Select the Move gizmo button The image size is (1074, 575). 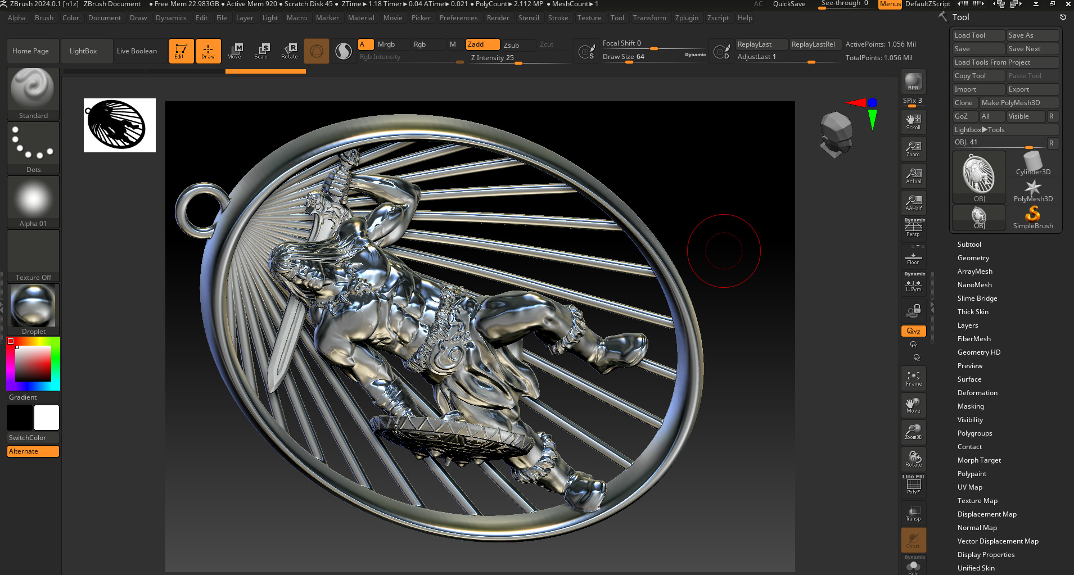(x=234, y=51)
